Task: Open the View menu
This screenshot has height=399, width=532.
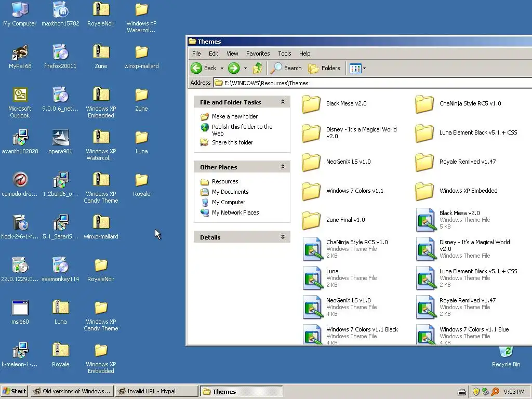Action: click(x=232, y=54)
